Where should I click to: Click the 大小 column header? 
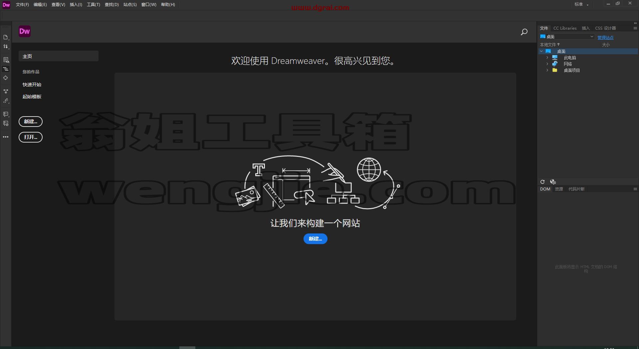(x=606, y=45)
